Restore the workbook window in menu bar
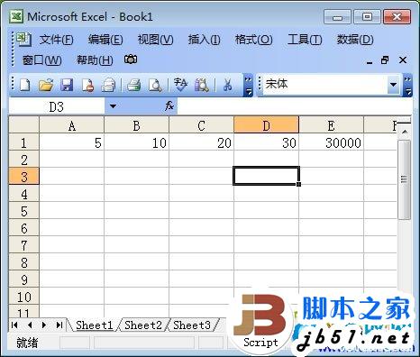This screenshot has height=357, width=420. click(x=385, y=60)
